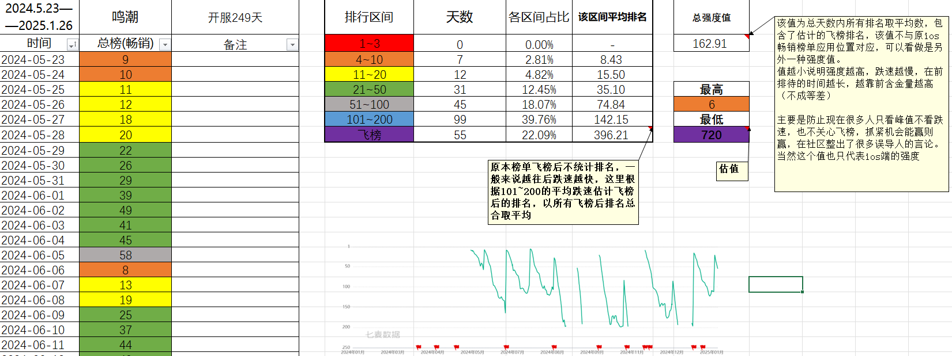Image resolution: width=952 pixels, height=356 pixels.
Task: Select the red 1~3 ranking range cell
Action: [x=369, y=44]
